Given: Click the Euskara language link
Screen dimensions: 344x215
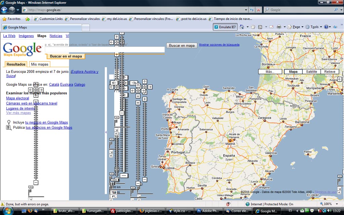Looking at the screenshot, I should (x=67, y=84).
